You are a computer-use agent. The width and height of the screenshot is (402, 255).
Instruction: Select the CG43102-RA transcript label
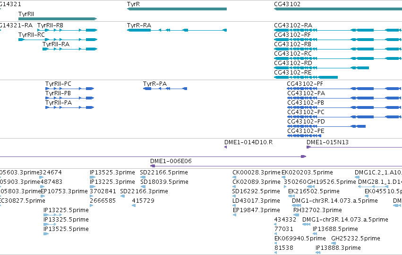[x=293, y=25]
